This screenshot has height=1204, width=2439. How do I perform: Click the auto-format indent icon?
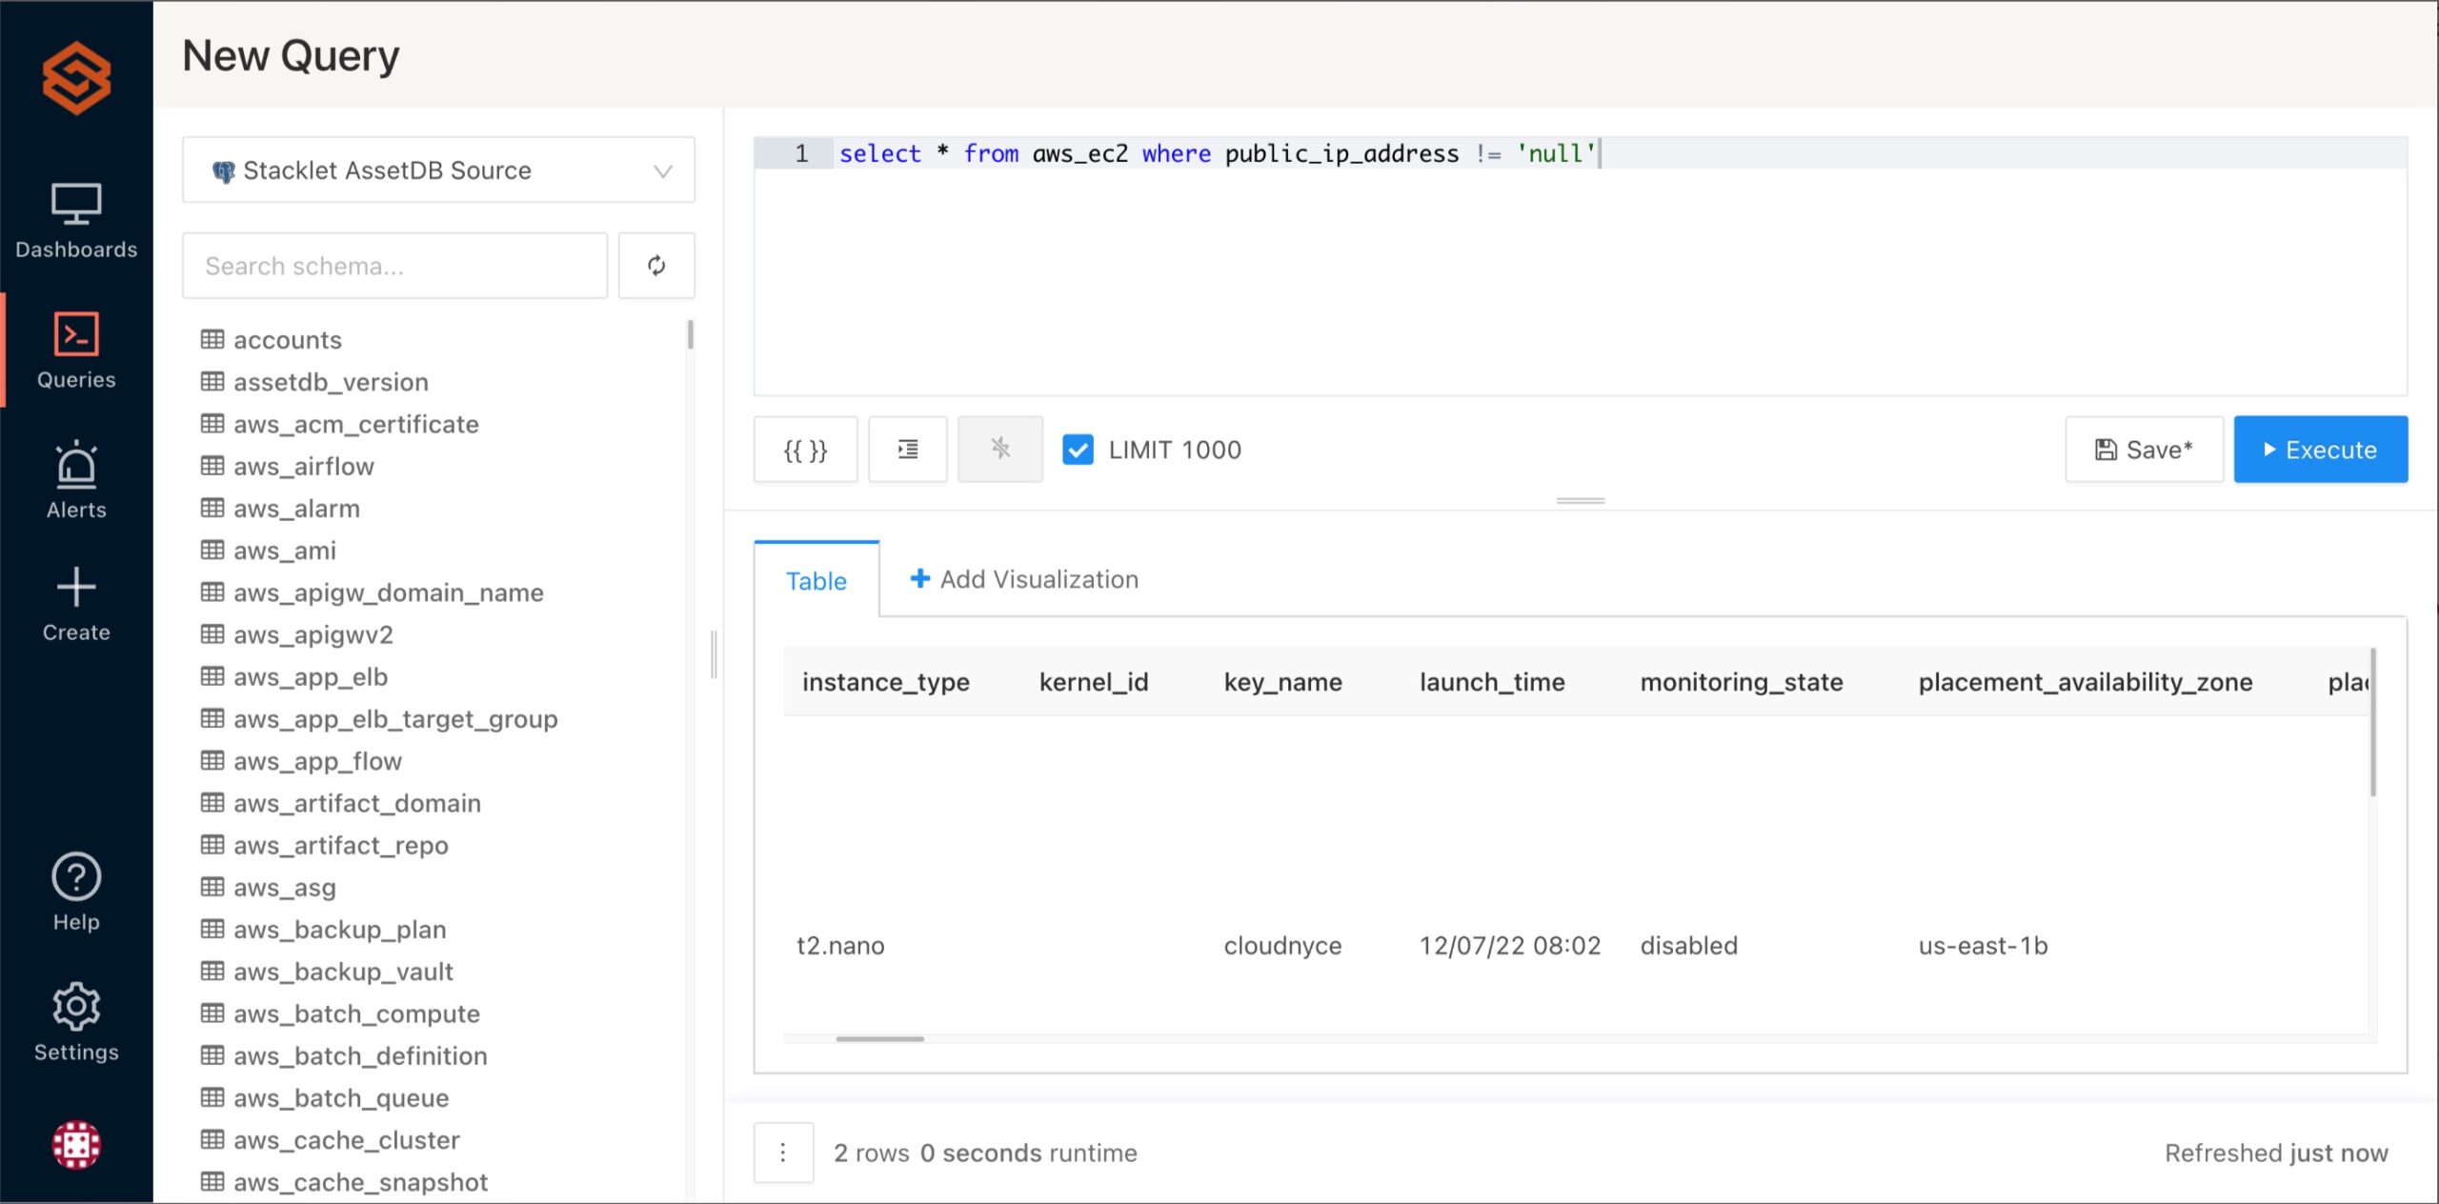(907, 450)
